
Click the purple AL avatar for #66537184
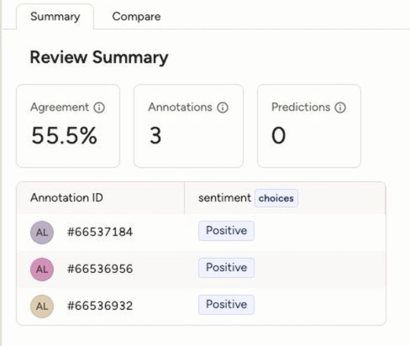(42, 233)
